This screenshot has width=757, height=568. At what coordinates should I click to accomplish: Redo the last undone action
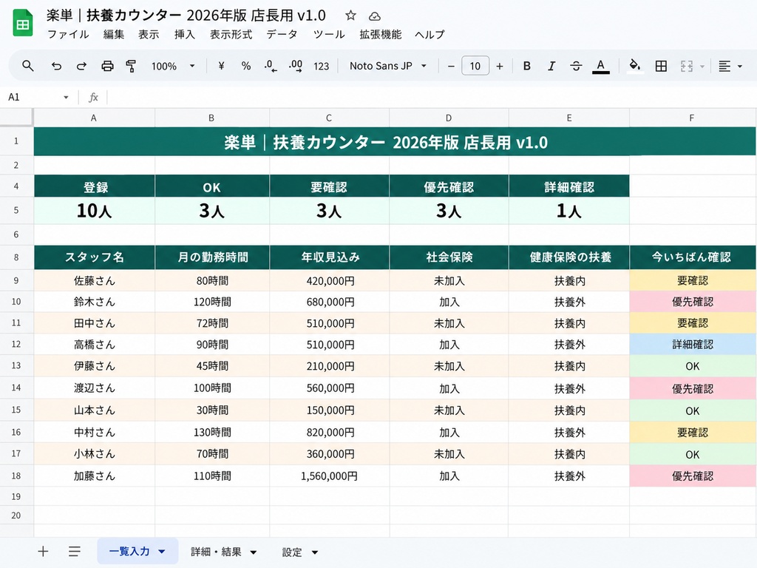(x=81, y=66)
